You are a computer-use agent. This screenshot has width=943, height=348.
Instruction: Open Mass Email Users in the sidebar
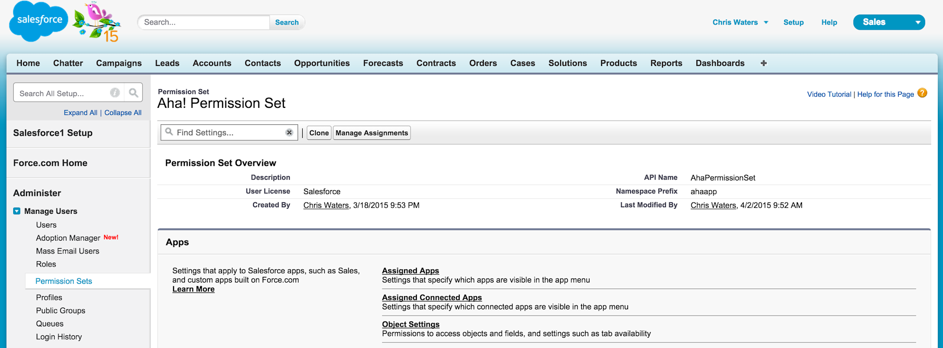(x=67, y=251)
